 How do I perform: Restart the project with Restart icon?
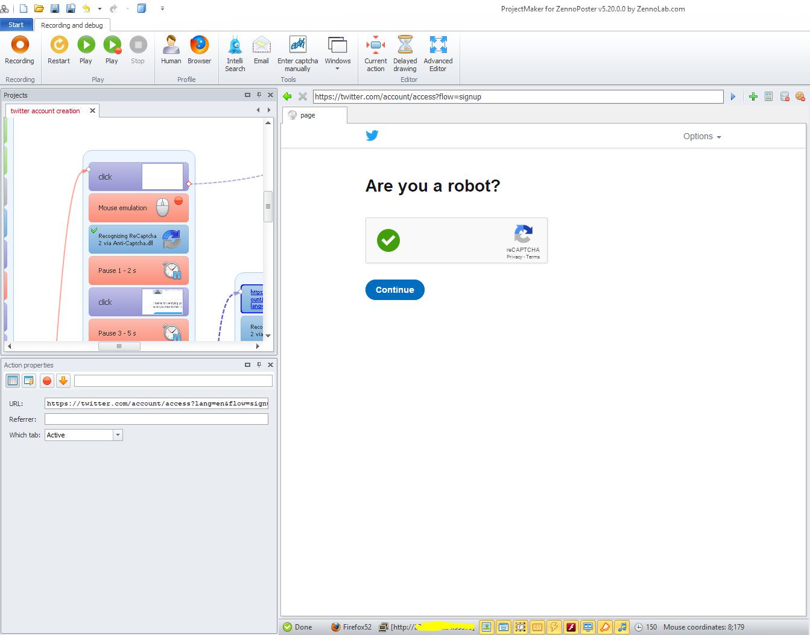pyautogui.click(x=59, y=50)
